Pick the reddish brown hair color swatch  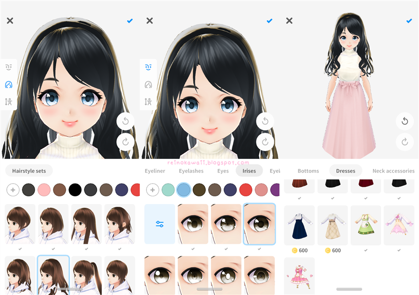(60, 190)
